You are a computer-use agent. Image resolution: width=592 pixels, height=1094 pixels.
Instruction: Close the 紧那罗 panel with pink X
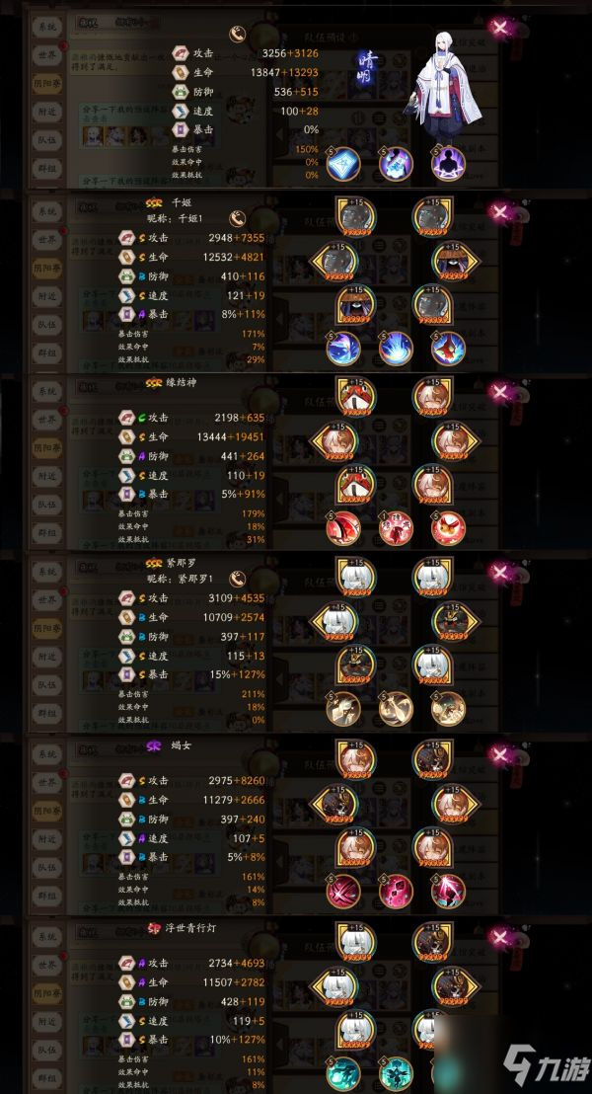[x=500, y=573]
